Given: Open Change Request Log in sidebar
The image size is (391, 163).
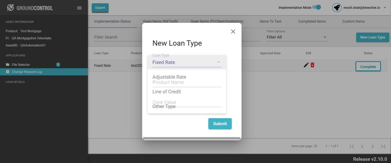Looking at the screenshot, I should 27,72.
